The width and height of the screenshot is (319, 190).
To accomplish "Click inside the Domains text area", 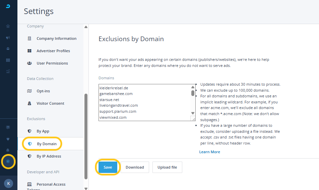I will 144,102.
